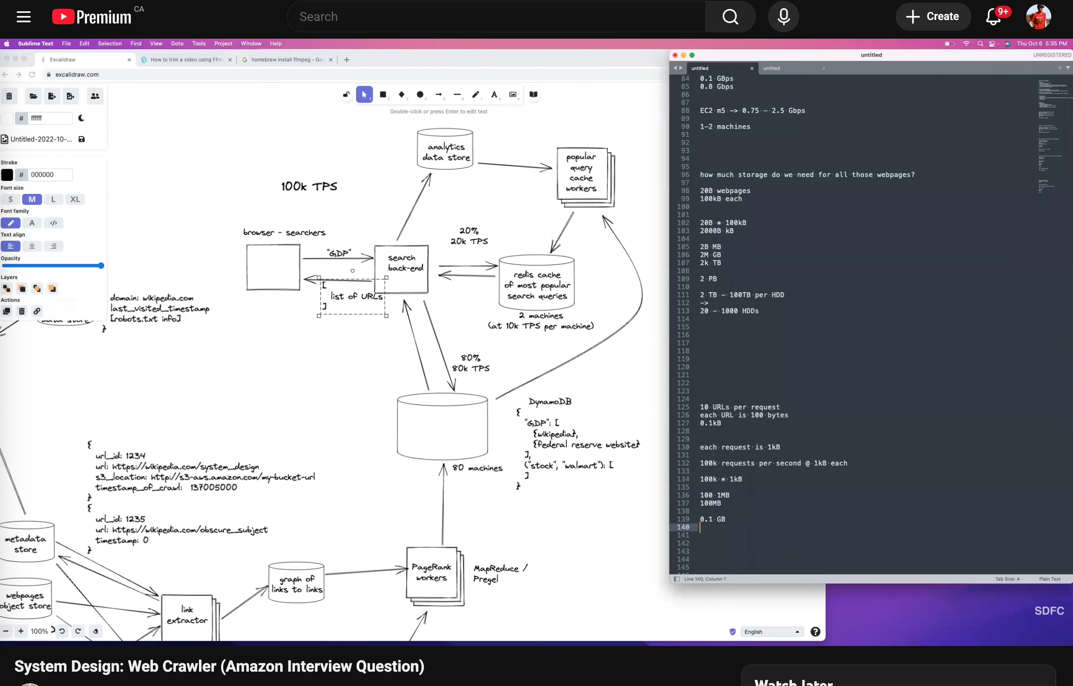
Task: Expand the YouTube guide hamburger menu
Action: click(23, 17)
